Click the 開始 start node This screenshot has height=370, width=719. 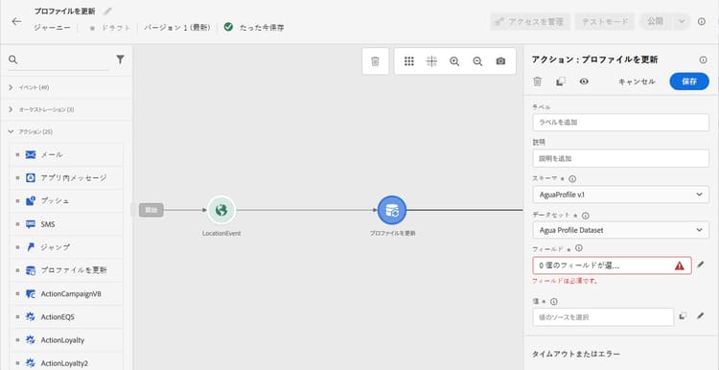click(x=151, y=210)
